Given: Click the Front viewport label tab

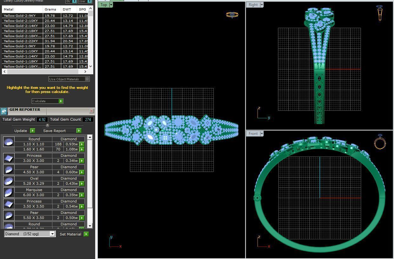Looking at the screenshot, I should 253,134.
